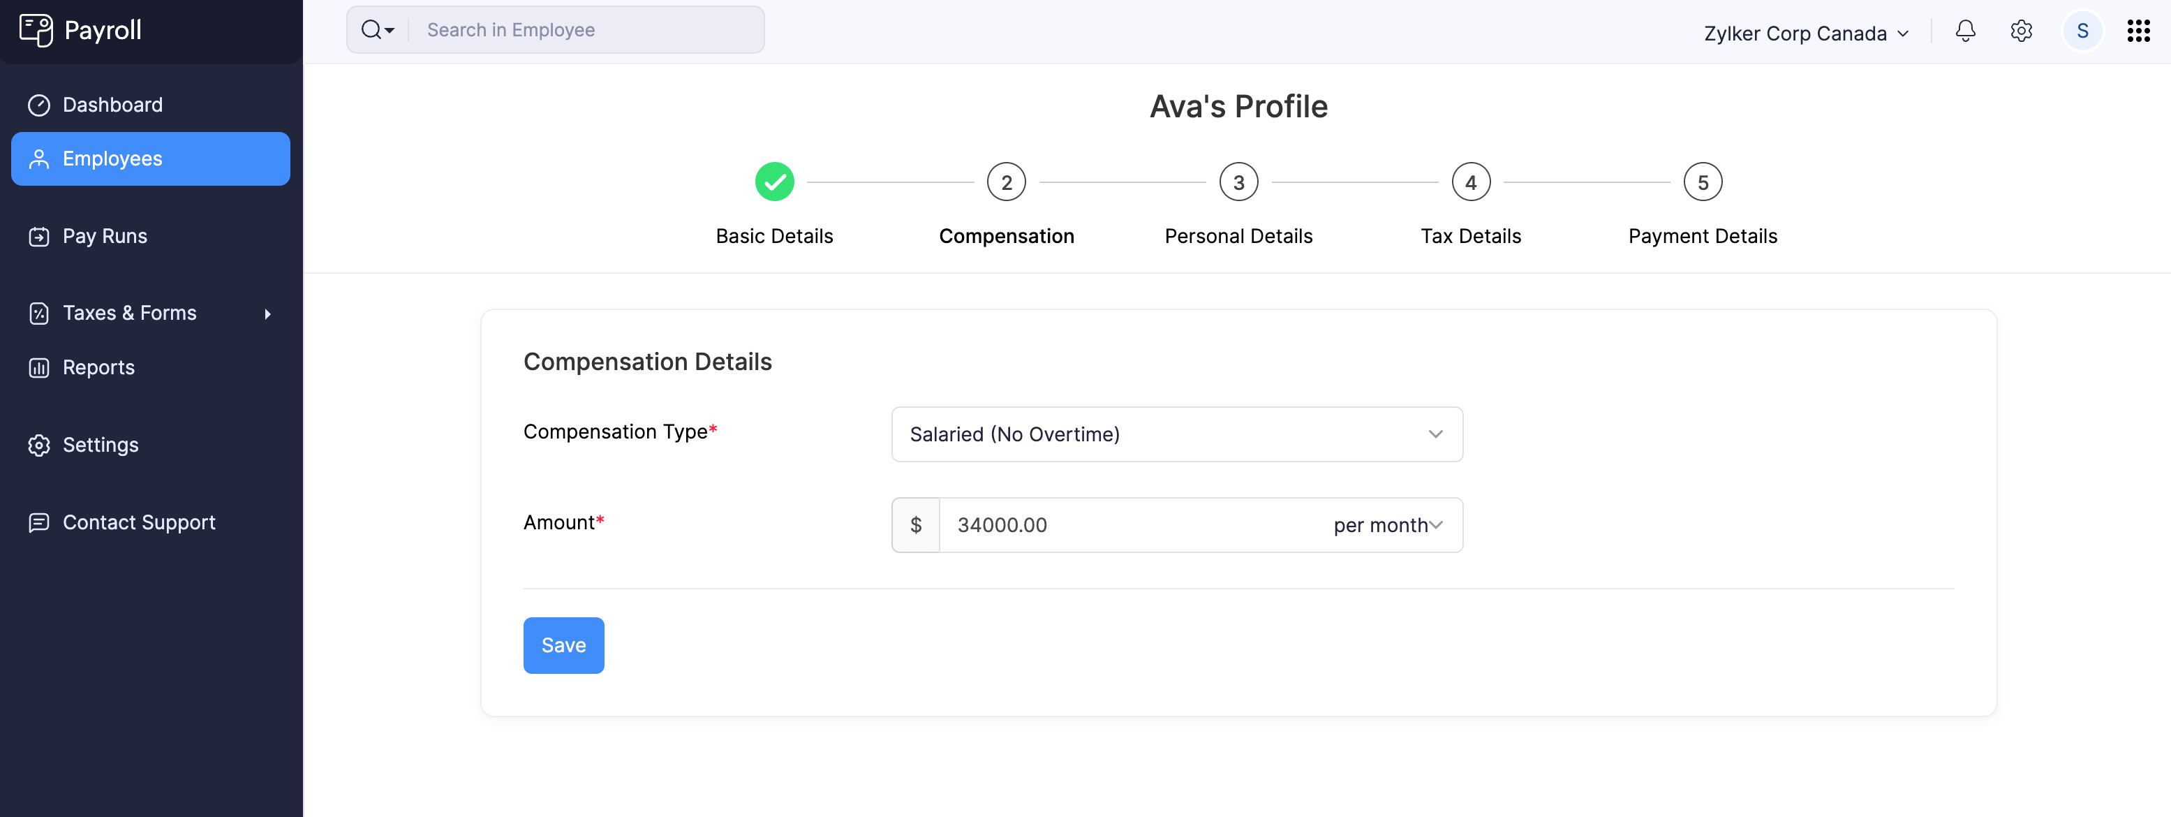2171x817 pixels.
Task: Switch organization via Zylker Corp Canada dropdown
Action: 1805,34
